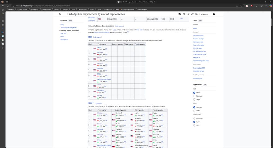Open Nvidia link in 2025 first quarter
This screenshot has width=273, height=148.
click(x=99, y=58)
